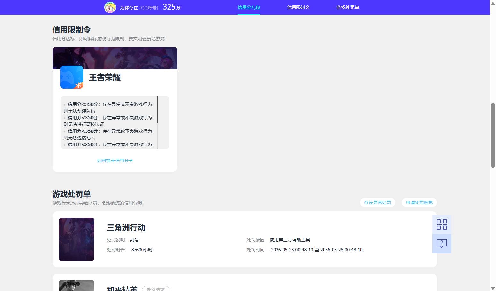Click scrollbar up arrow at top
Image resolution: width=496 pixels, height=291 pixels.
tap(493, 3)
